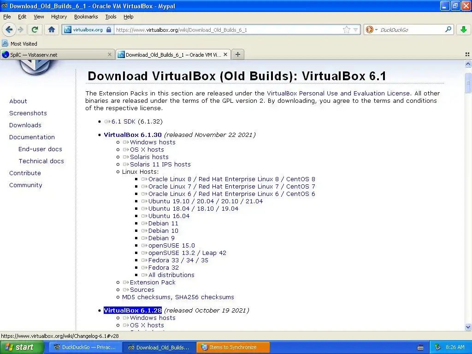
Task: Open the Bookmarks menu
Action: pos(86,17)
